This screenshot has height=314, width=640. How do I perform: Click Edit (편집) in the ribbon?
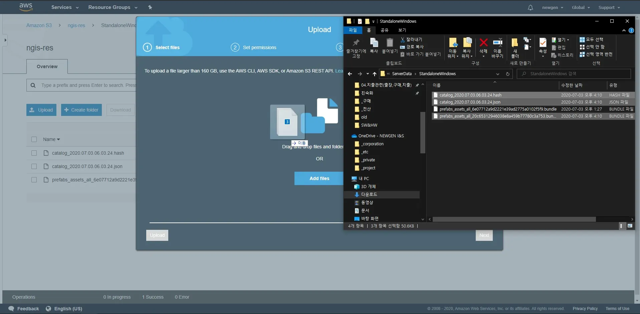pos(559,47)
